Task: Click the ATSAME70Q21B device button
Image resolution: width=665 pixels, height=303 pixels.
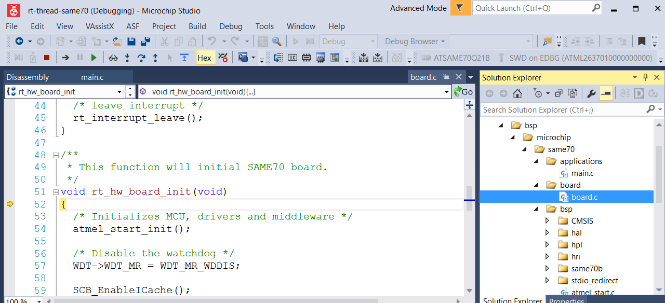Action: 456,58
